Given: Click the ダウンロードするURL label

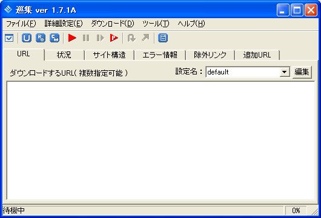Looking at the screenshot, I should (68, 73).
